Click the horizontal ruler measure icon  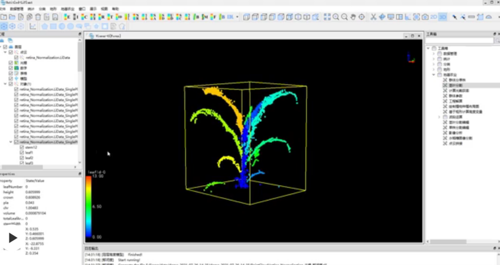[x=471, y=17]
